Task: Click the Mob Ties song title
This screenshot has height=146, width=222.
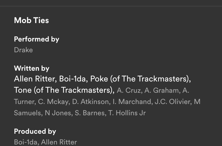Action: point(31,20)
